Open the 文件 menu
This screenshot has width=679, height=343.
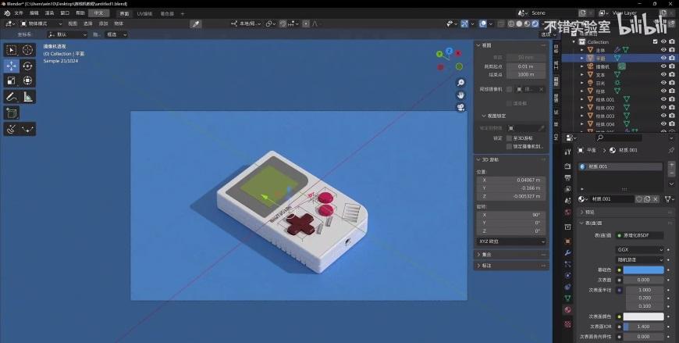click(18, 13)
